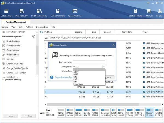Click the Undo button
The image size is (164, 123).
point(28,116)
